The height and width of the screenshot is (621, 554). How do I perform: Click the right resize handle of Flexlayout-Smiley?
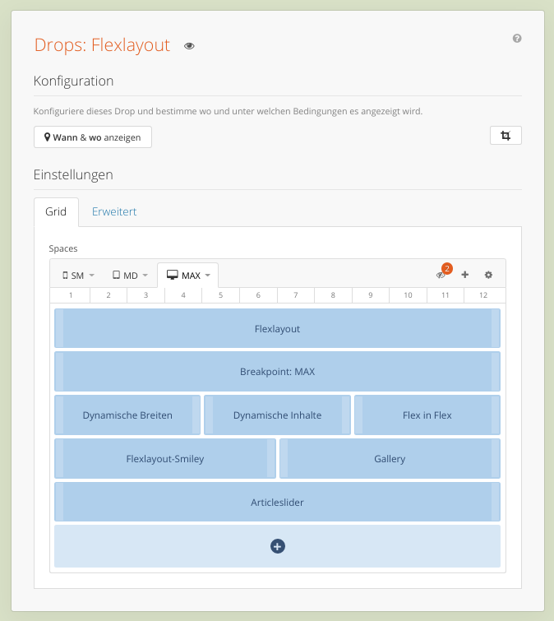(x=271, y=459)
